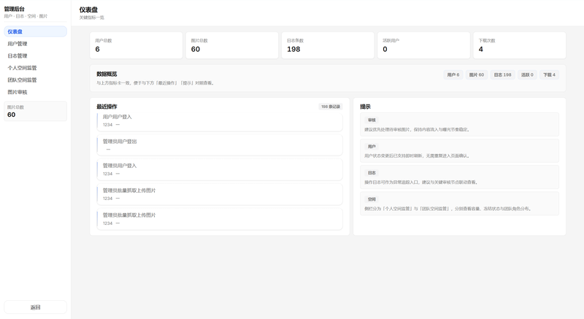The height and width of the screenshot is (319, 584).
Task: Click the 日志 198 chip in 数据概览
Action: 502,74
